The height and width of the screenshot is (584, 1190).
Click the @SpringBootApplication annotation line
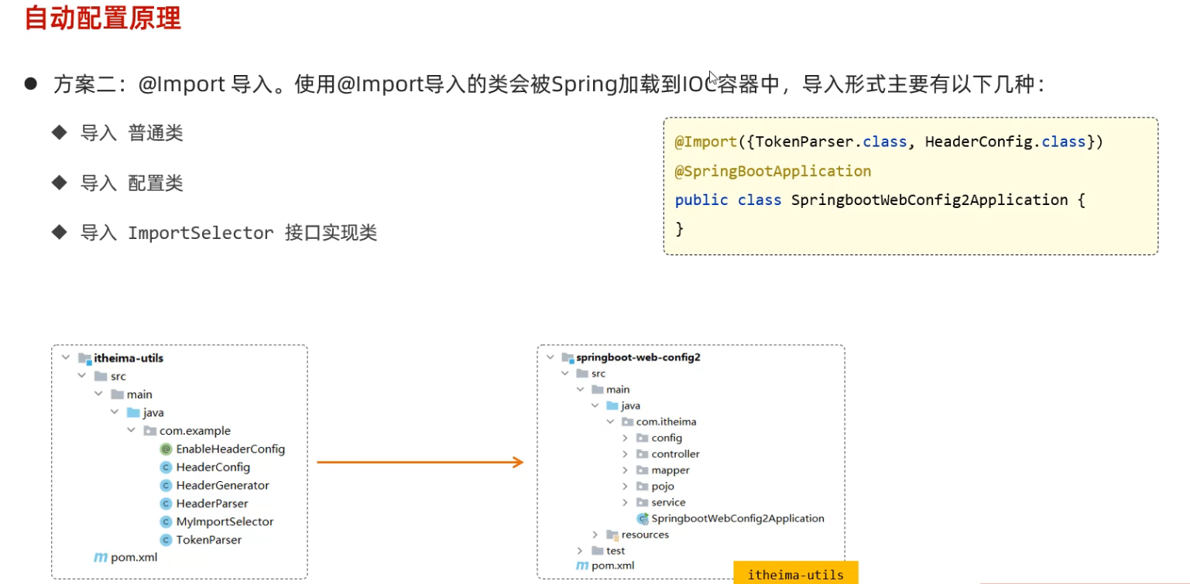pos(773,171)
